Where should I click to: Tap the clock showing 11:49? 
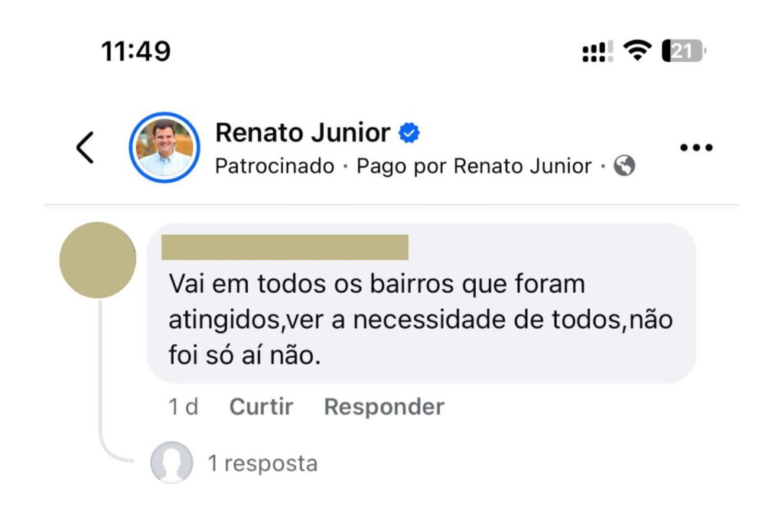136,51
